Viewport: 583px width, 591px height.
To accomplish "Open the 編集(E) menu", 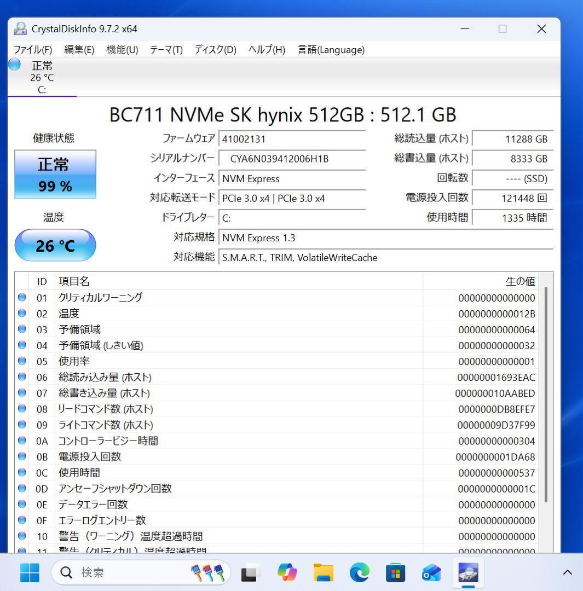I will click(x=79, y=50).
